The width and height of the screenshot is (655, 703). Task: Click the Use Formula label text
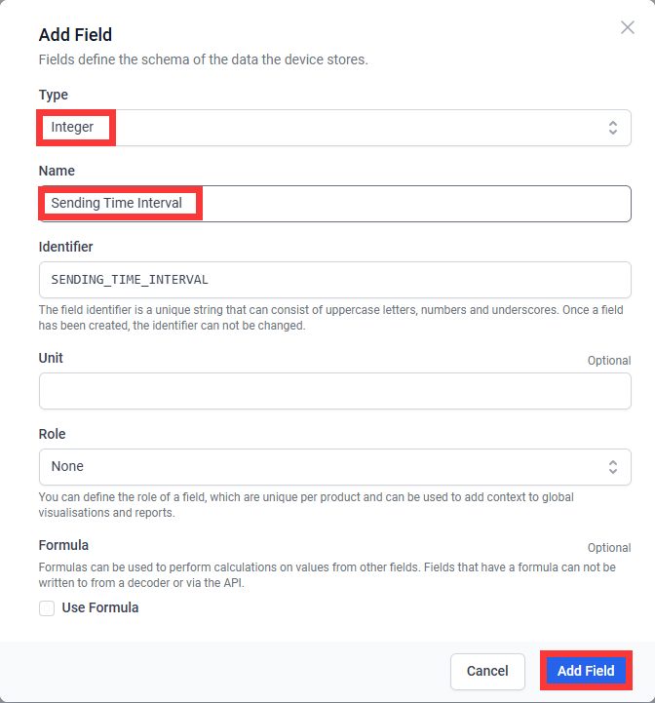(100, 608)
